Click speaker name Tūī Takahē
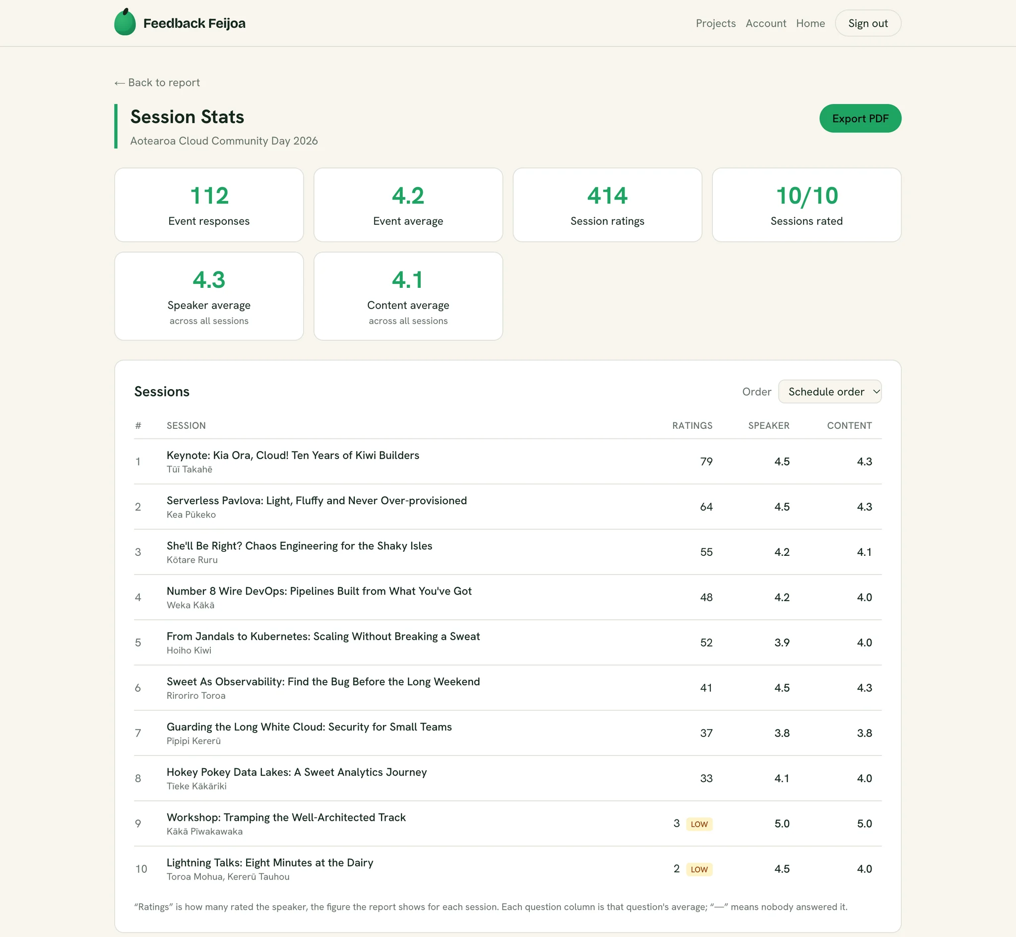The width and height of the screenshot is (1016, 937). 190,469
